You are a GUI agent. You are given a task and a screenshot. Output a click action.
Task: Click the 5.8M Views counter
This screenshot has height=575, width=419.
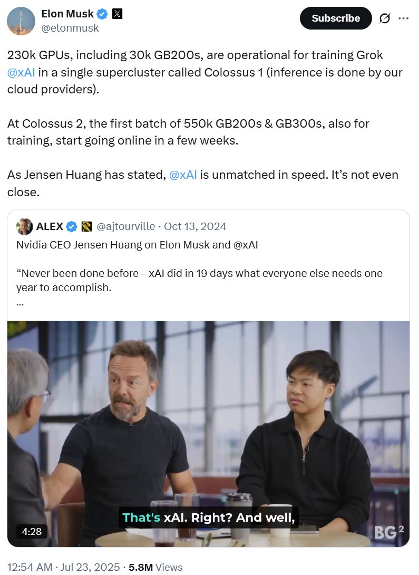pyautogui.click(x=155, y=567)
